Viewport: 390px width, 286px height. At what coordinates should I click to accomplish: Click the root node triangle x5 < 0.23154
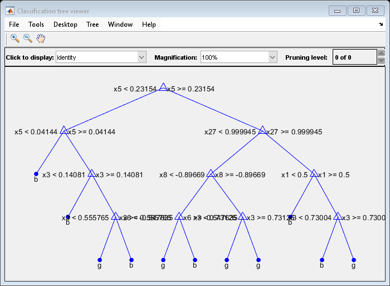tap(163, 87)
